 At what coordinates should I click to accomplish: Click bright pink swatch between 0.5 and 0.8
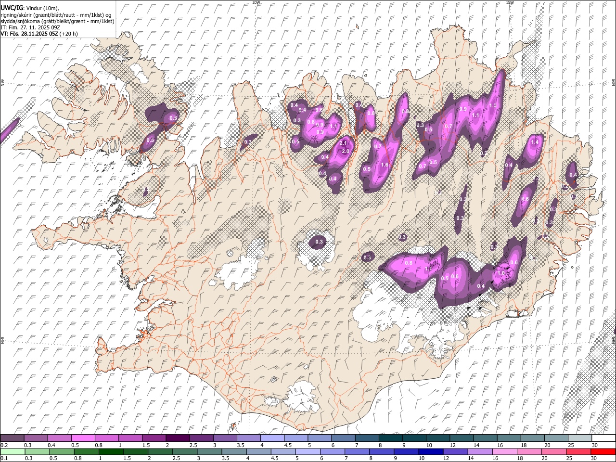tap(83, 438)
